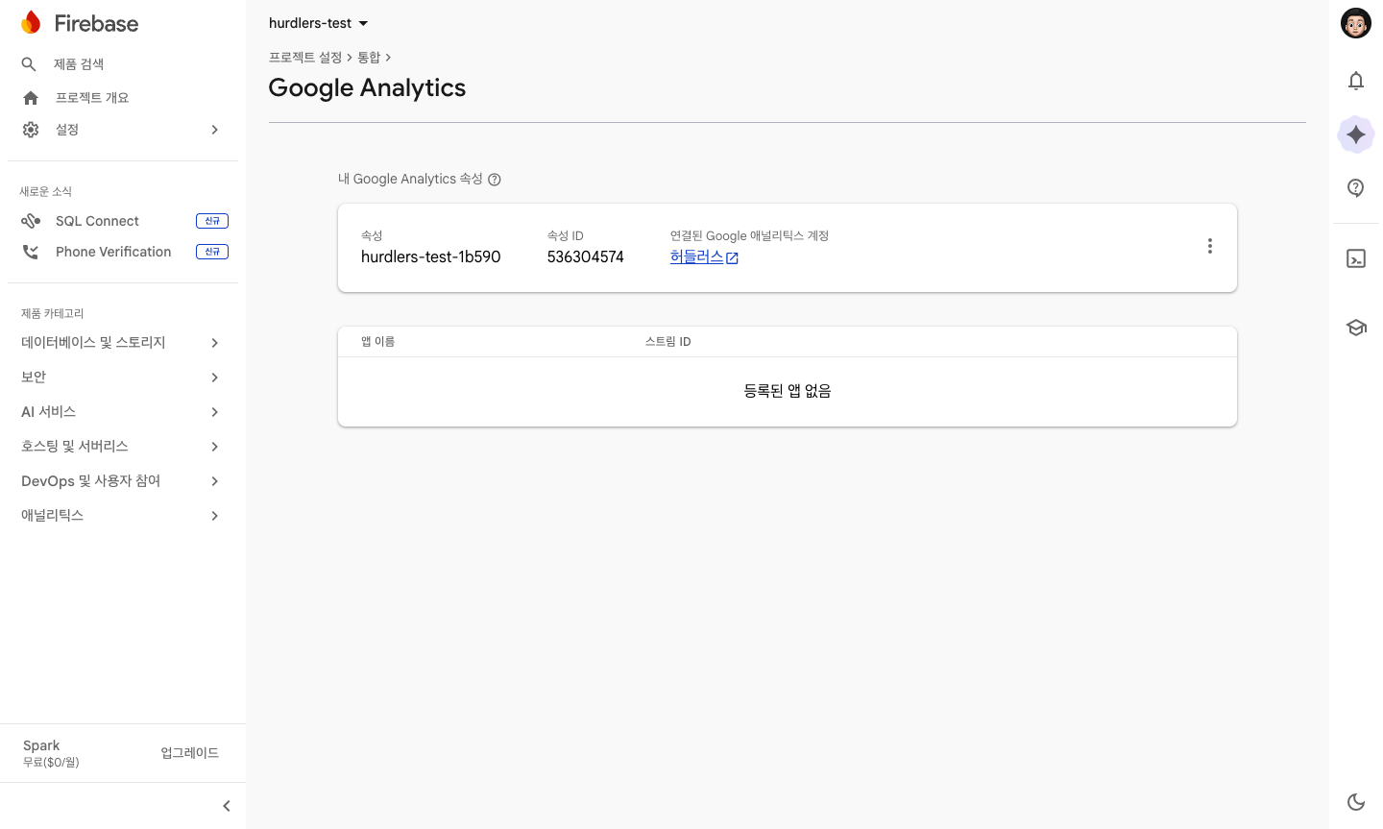Select property name hurdlers-test-1b590
The height and width of the screenshot is (829, 1383).
coord(430,256)
